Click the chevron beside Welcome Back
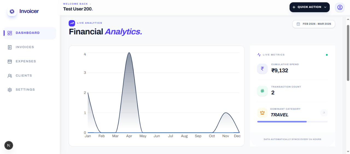 click(x=91, y=4)
